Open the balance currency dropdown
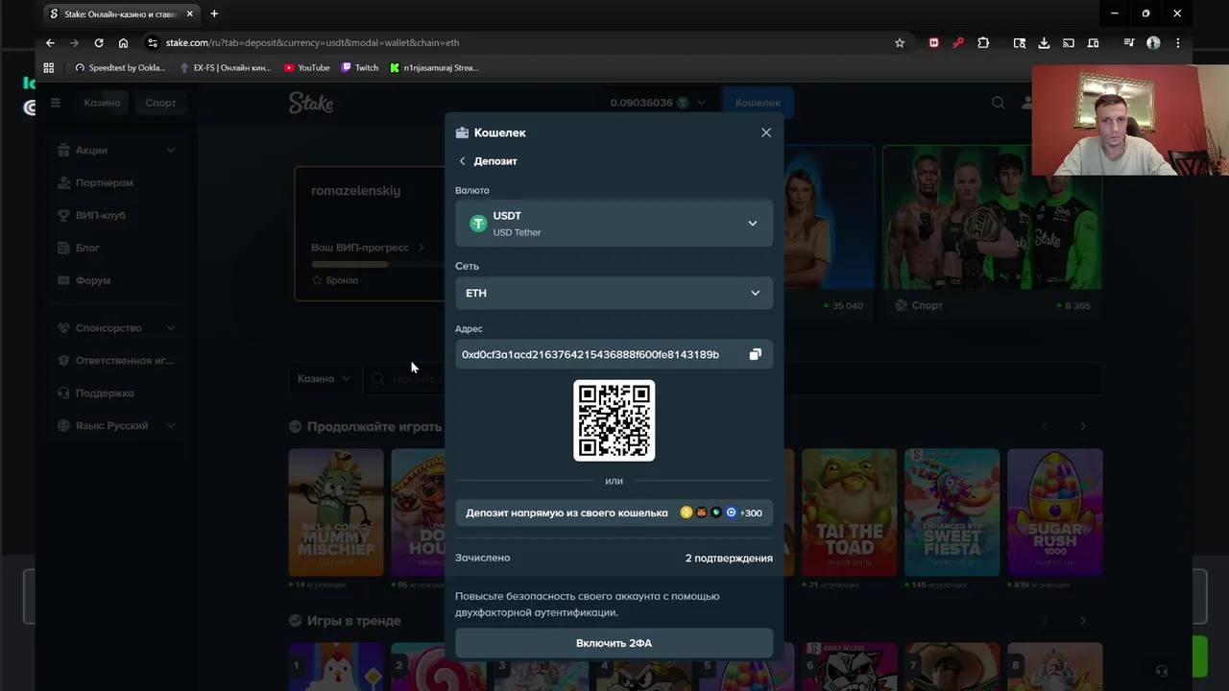 tap(658, 103)
